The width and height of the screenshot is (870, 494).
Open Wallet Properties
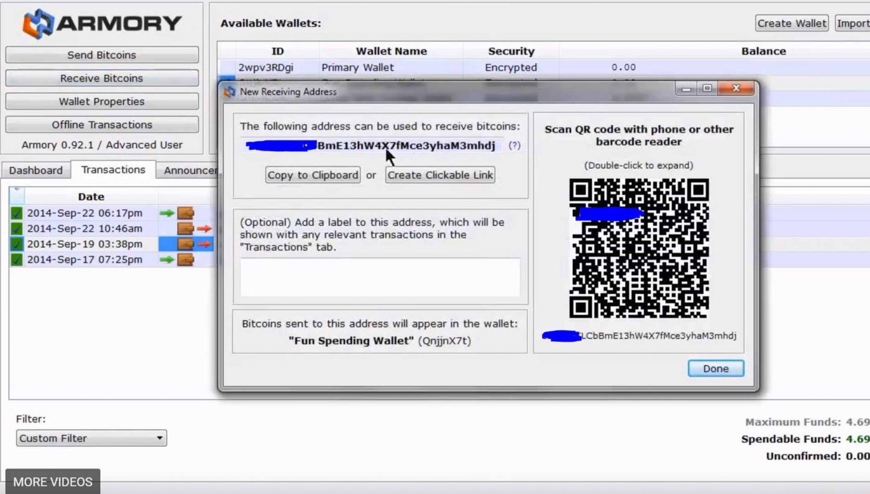[x=102, y=101]
